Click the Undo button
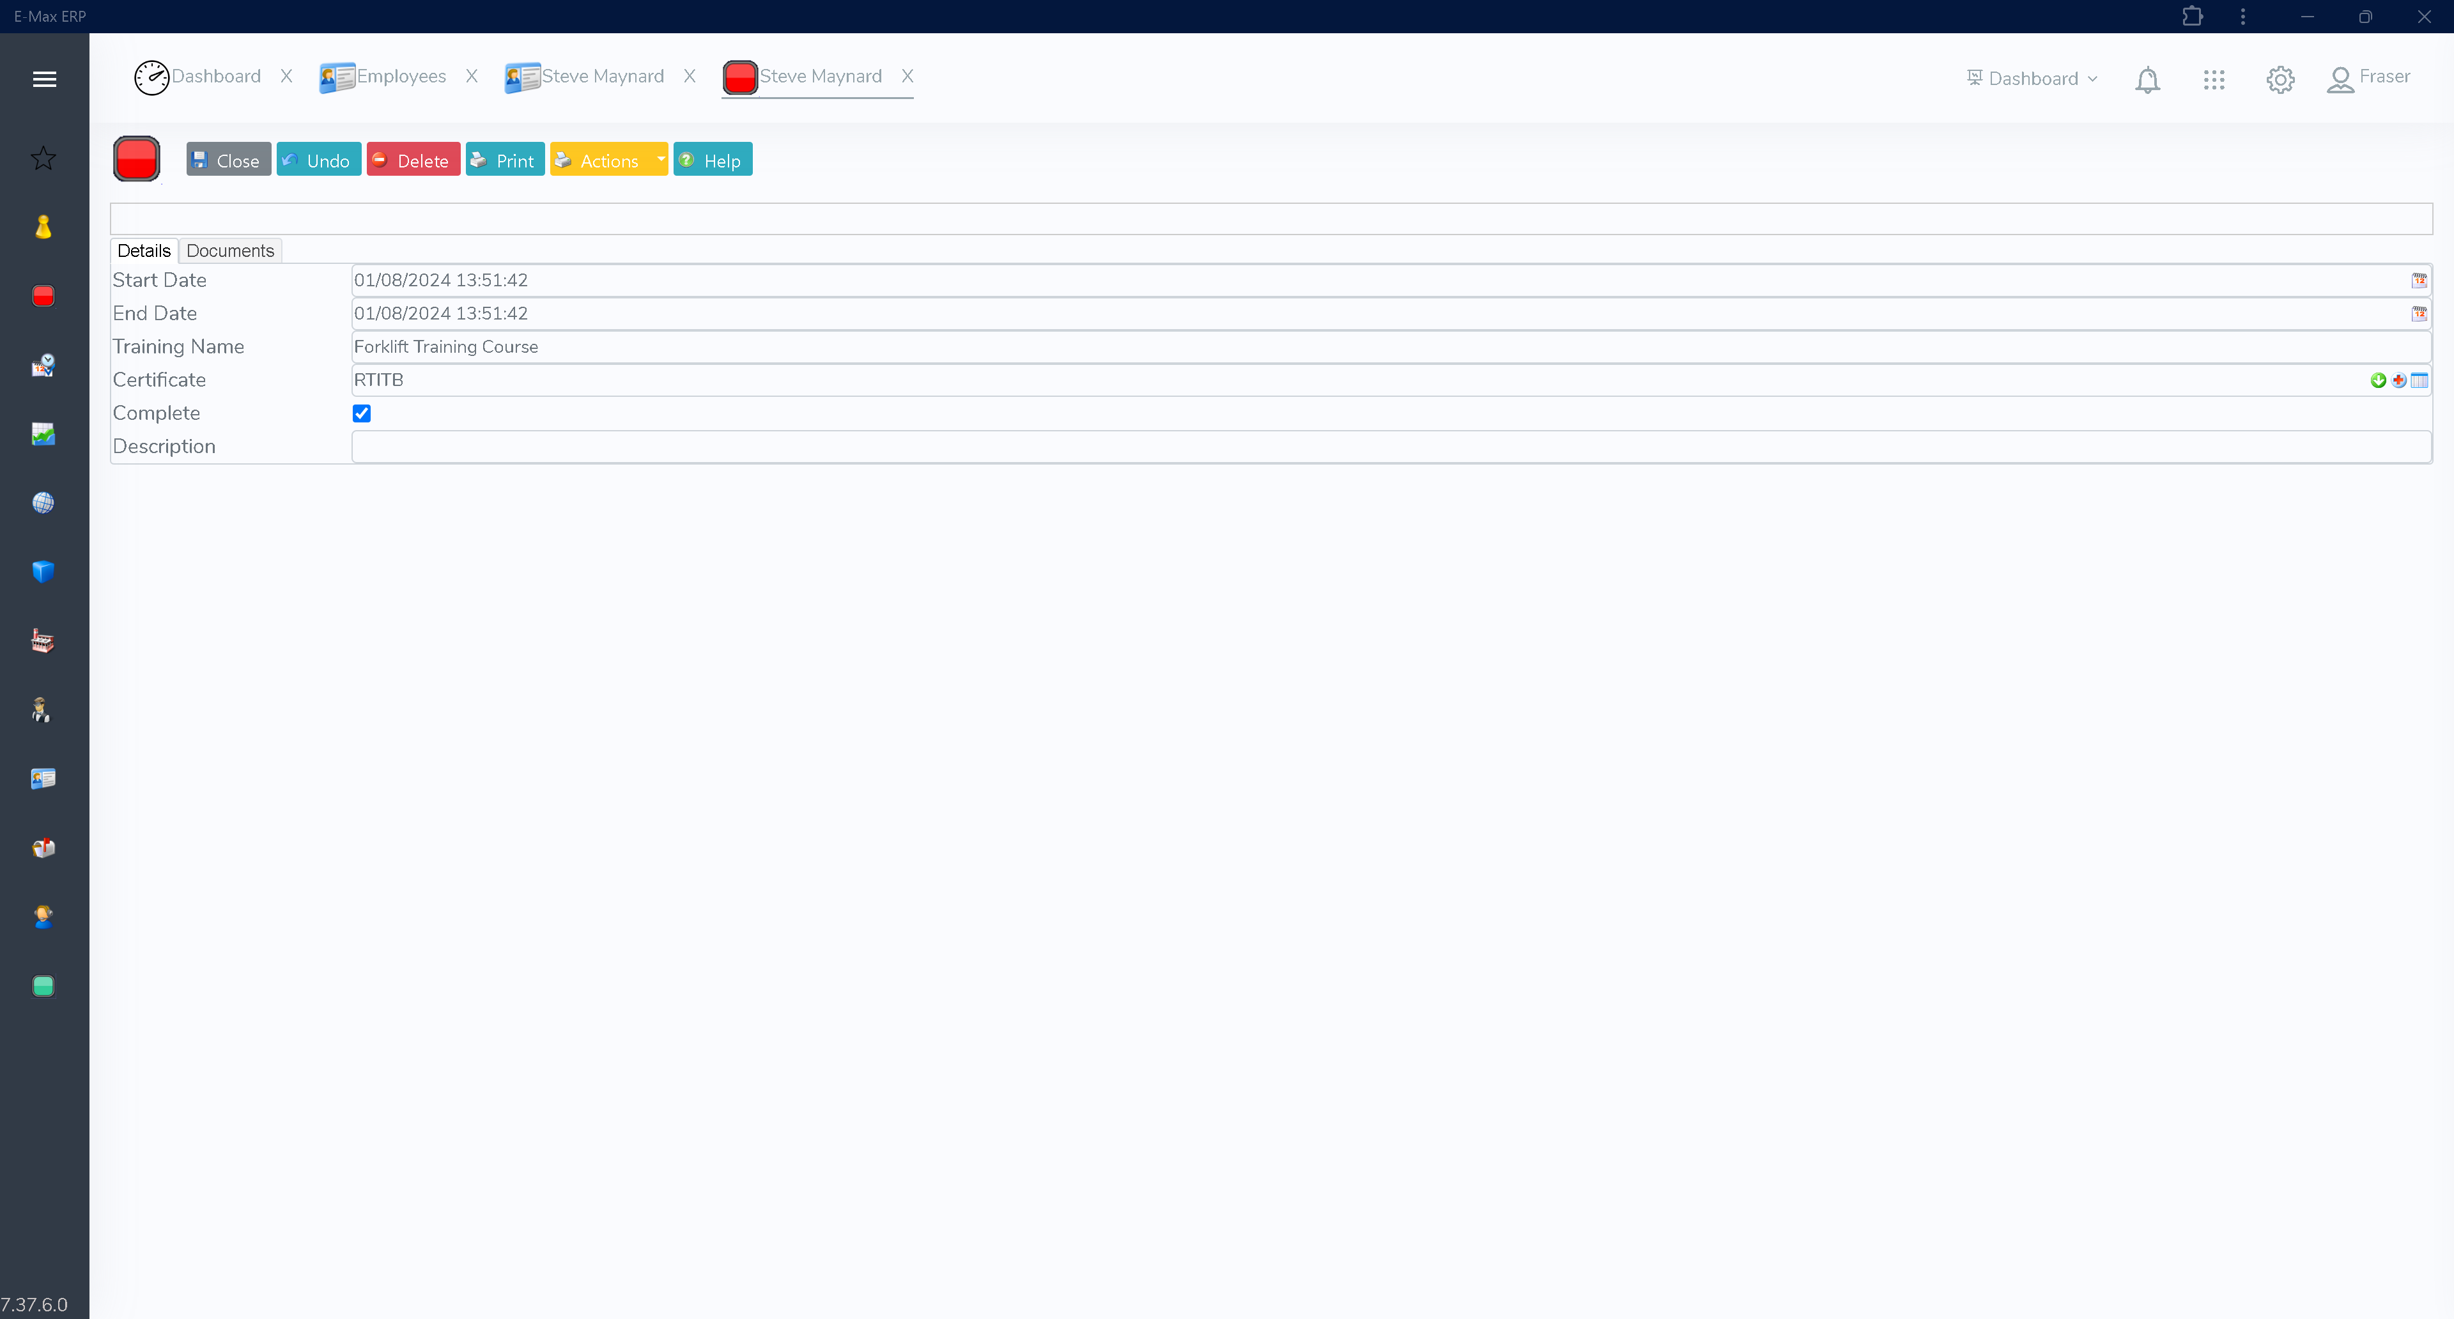This screenshot has width=2454, height=1319. click(x=319, y=159)
